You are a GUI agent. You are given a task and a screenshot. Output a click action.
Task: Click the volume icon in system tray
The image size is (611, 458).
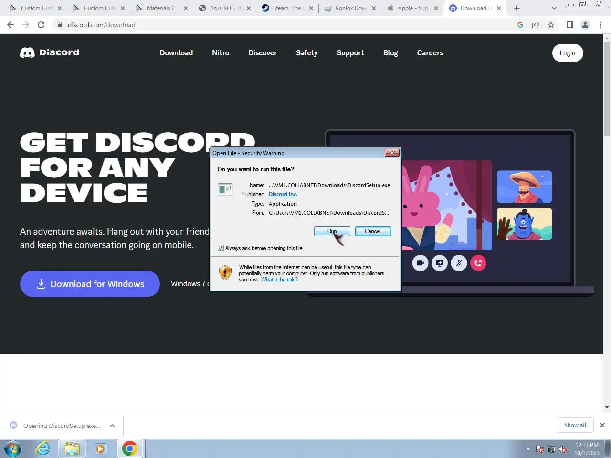click(563, 449)
